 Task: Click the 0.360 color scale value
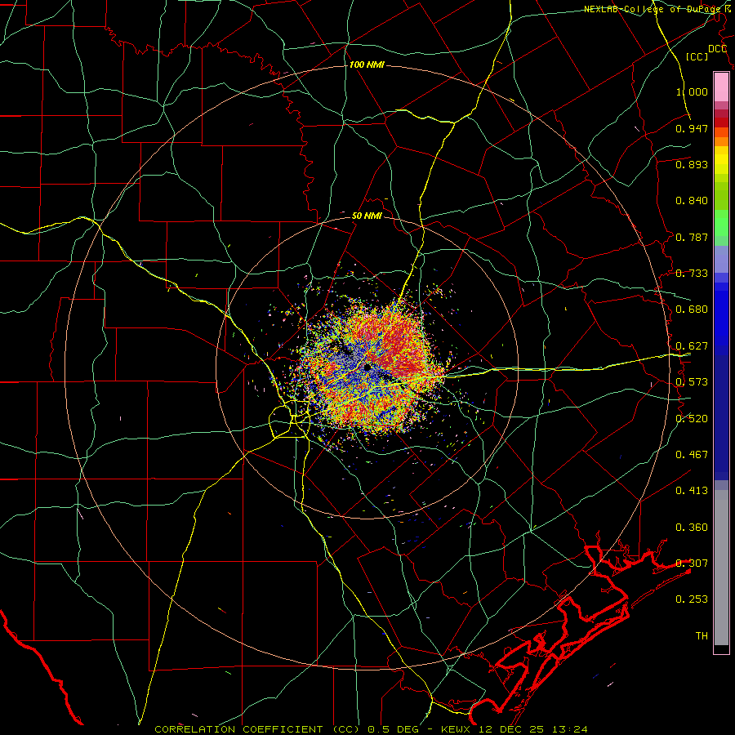[692, 528]
